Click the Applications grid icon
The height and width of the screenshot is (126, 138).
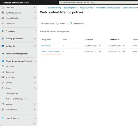point(3,77)
